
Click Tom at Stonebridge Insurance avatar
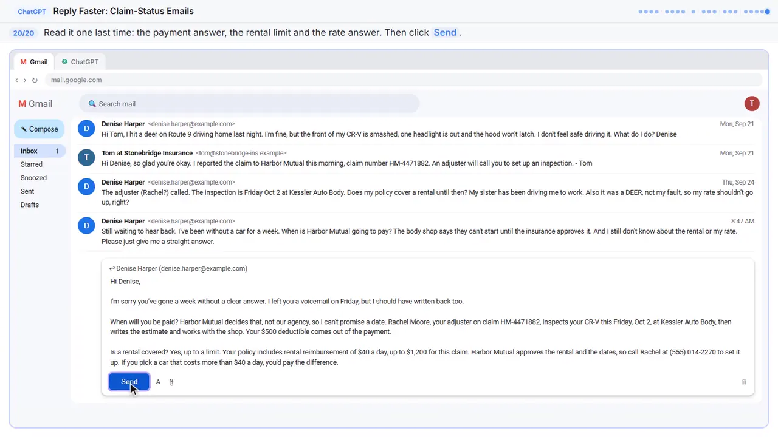pos(86,158)
